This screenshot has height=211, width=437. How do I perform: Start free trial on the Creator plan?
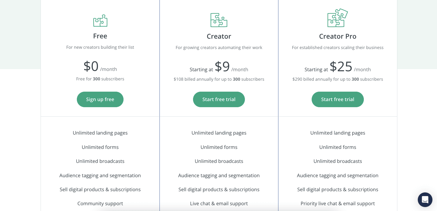[x=219, y=99]
